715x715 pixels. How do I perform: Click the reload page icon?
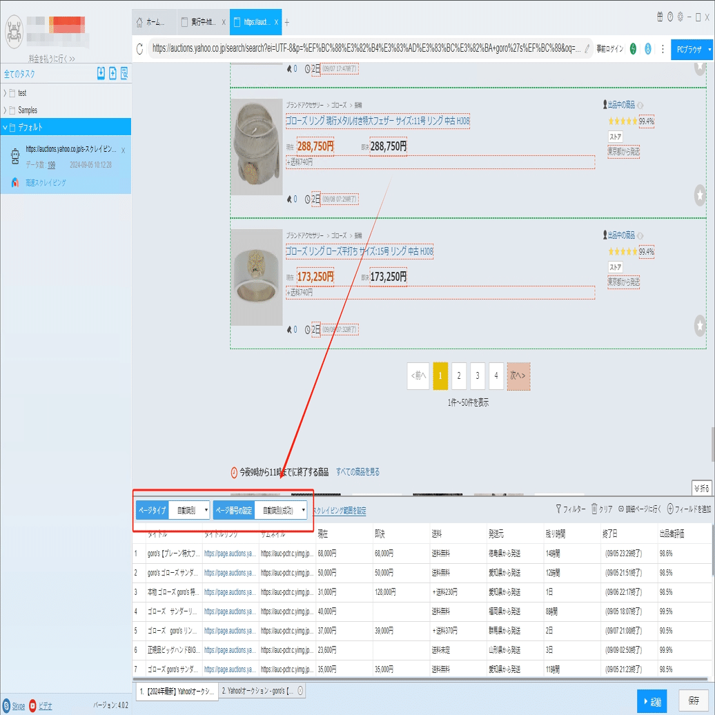(140, 48)
